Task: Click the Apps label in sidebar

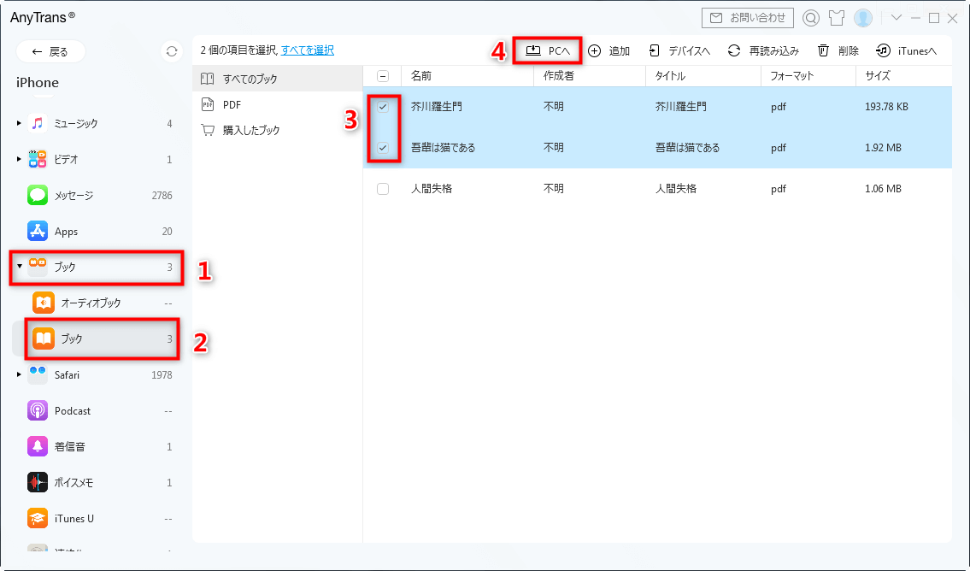Action: [66, 232]
